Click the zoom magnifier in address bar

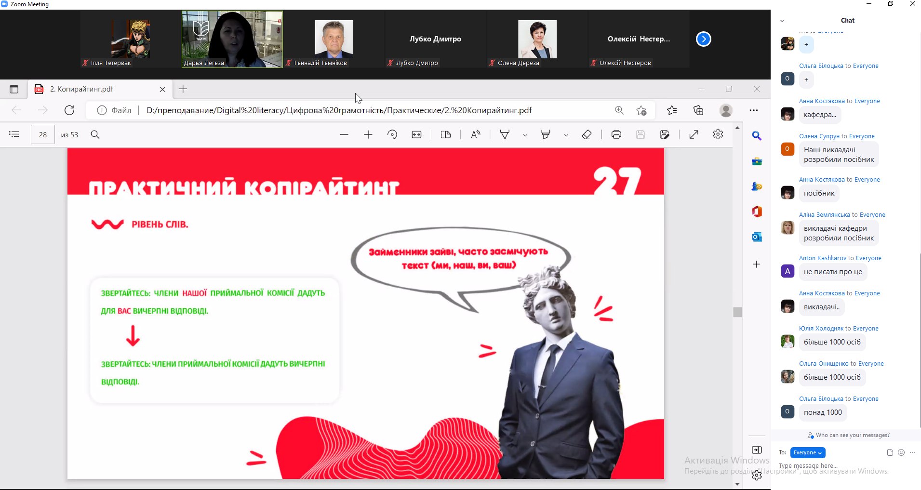click(x=619, y=110)
